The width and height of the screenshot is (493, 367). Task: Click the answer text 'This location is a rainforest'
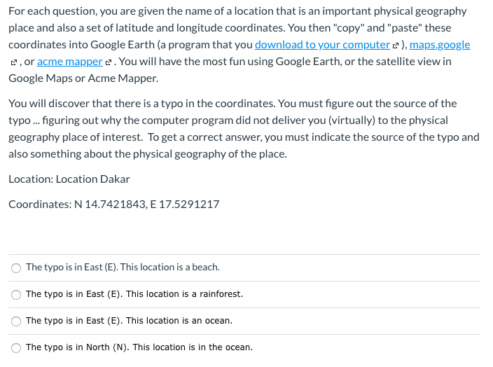tap(134, 294)
